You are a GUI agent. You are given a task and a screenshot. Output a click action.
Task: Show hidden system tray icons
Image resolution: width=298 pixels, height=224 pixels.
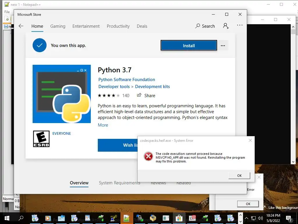(246, 218)
